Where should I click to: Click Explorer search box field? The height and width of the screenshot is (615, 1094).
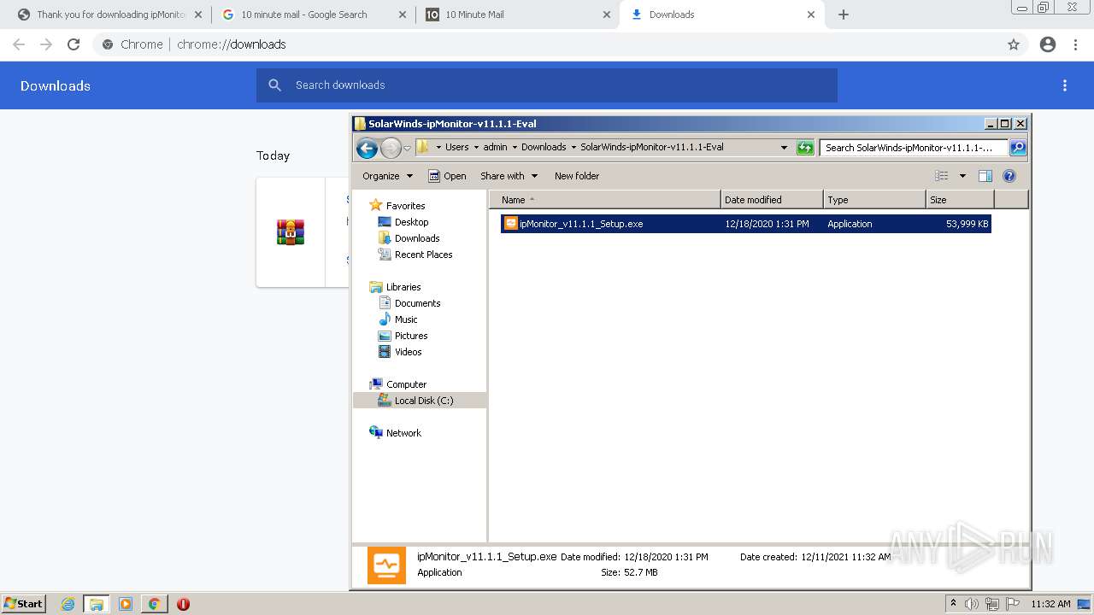point(914,148)
